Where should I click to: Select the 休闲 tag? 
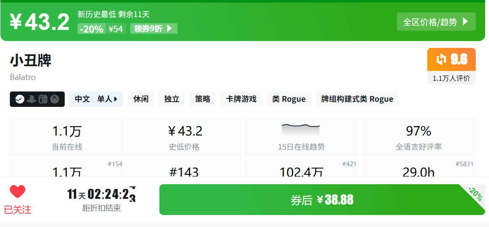(x=141, y=99)
